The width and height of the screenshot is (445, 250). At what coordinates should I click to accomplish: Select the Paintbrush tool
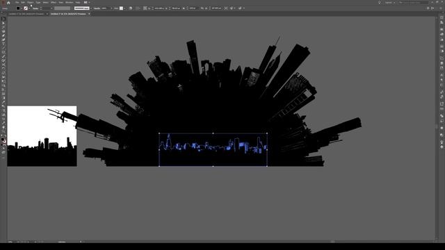[x=3, y=56]
